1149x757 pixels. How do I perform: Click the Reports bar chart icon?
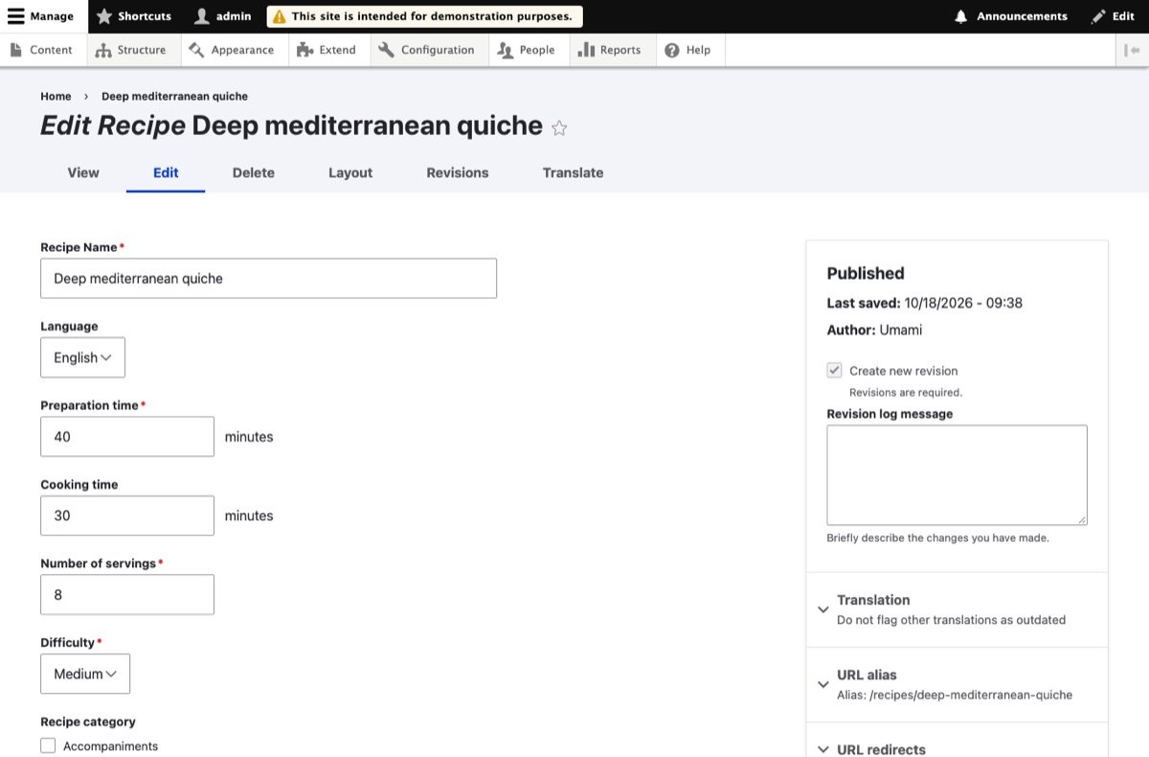(586, 50)
